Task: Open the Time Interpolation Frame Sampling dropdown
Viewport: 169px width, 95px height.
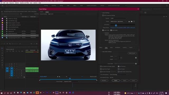Action: (x=119, y=75)
